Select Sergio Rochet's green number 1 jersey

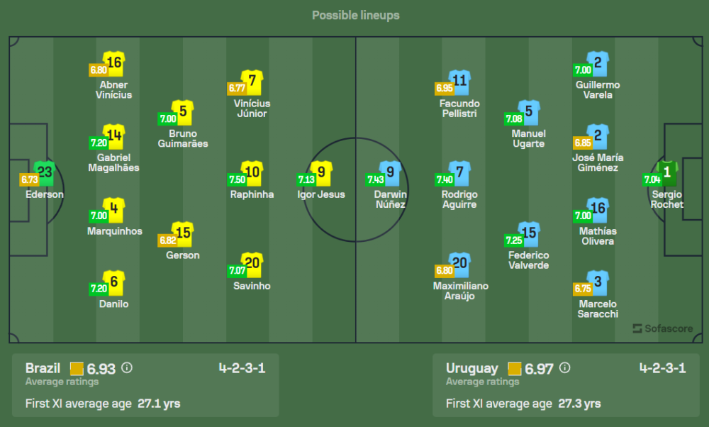pyautogui.click(x=667, y=172)
